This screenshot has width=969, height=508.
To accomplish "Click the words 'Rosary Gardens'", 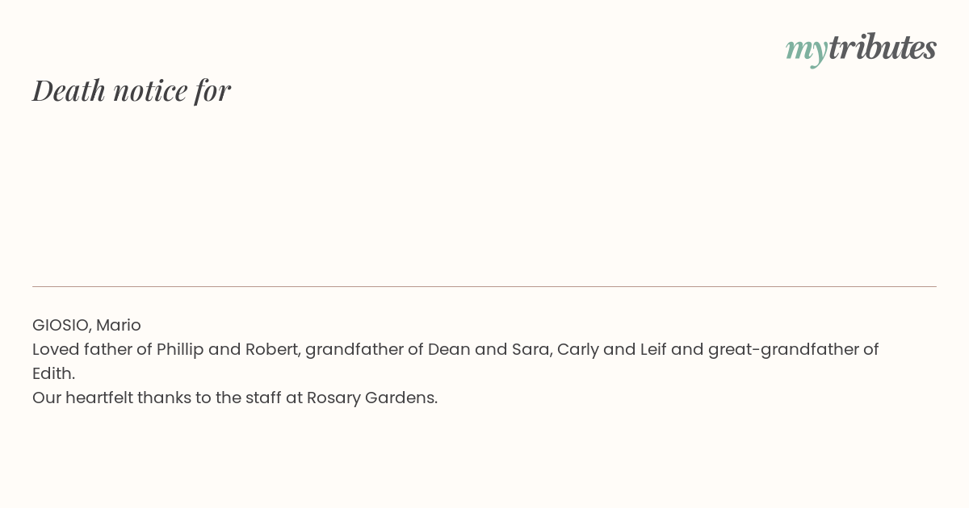I will coord(370,398).
